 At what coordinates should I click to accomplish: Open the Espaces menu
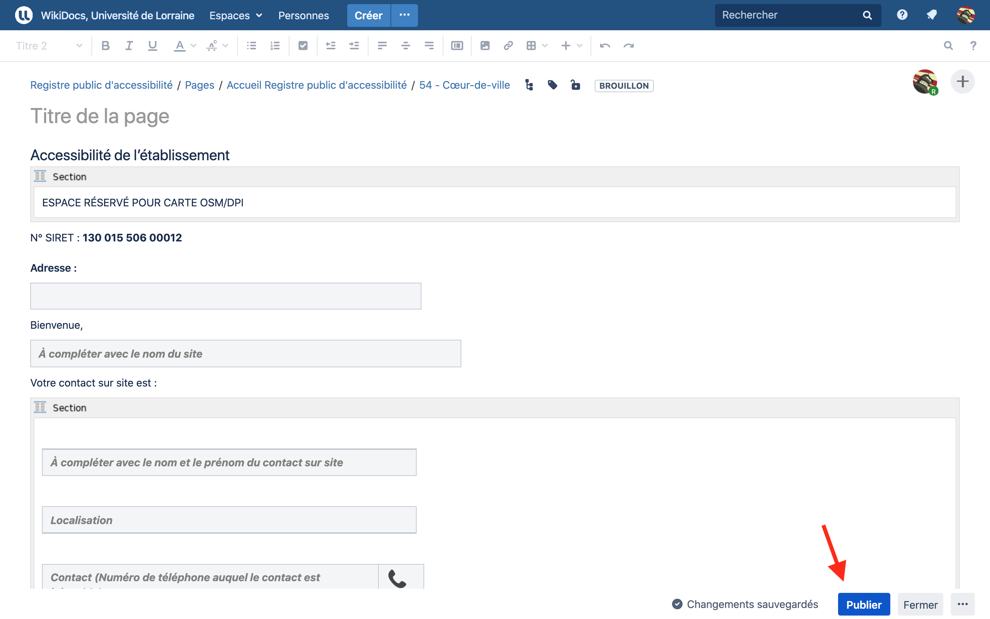pos(235,15)
